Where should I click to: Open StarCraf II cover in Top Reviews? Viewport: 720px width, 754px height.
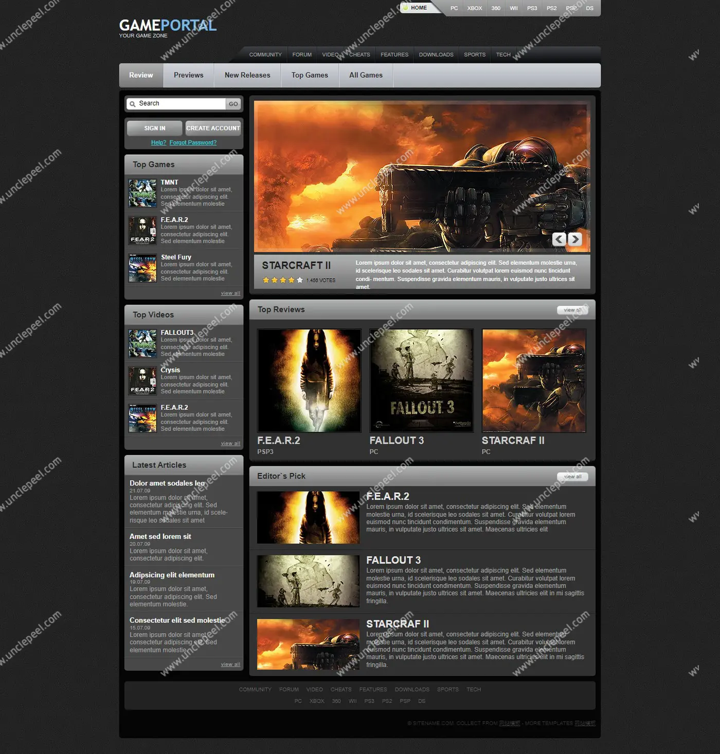pyautogui.click(x=534, y=381)
